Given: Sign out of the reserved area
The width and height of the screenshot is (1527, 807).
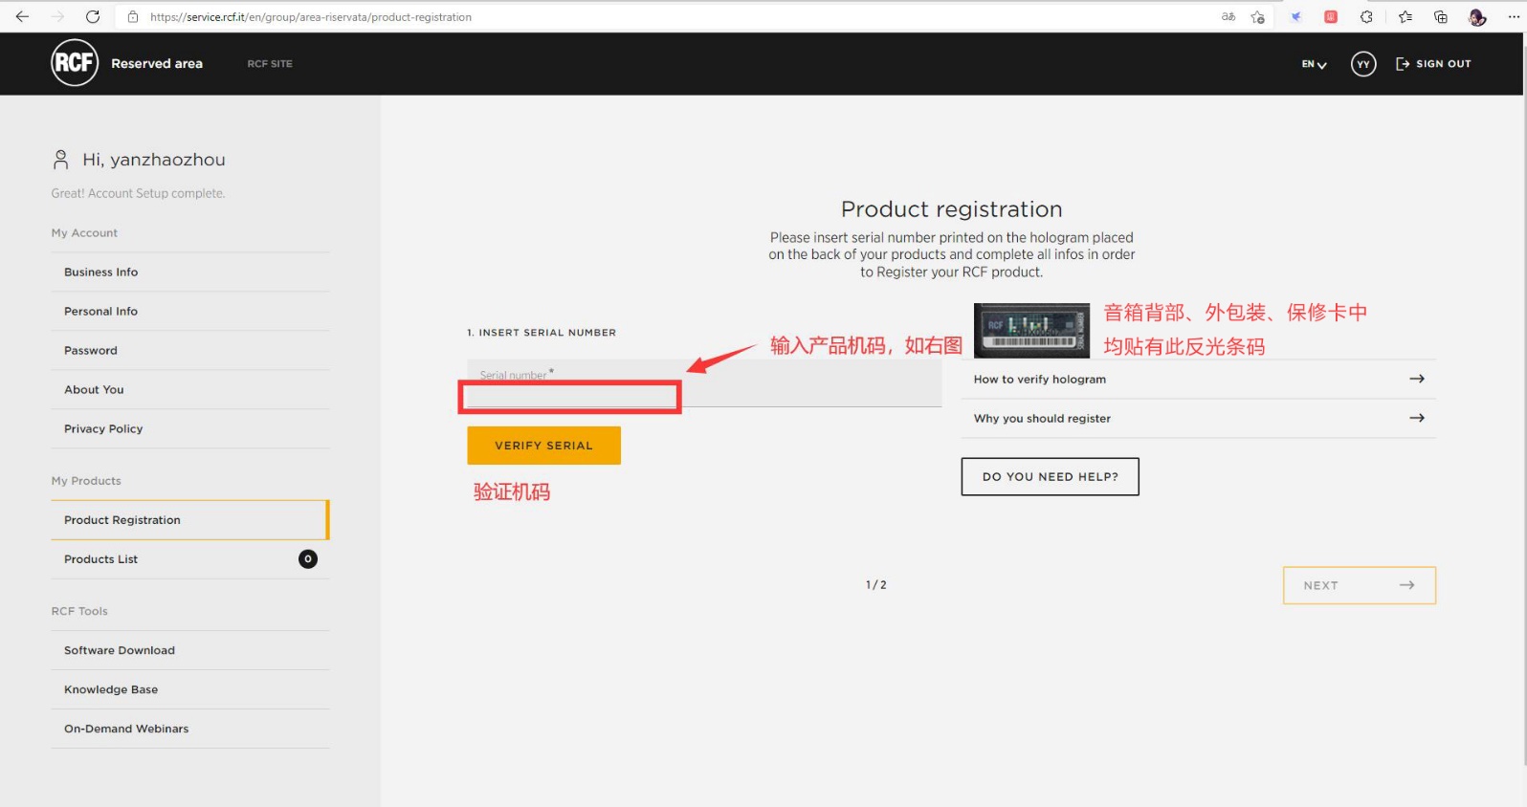Looking at the screenshot, I should 1433,64.
